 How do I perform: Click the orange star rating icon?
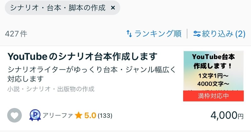pyautogui.click(x=78, y=115)
